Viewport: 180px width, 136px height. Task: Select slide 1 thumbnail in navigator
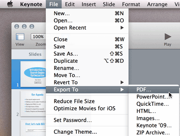[33, 74]
